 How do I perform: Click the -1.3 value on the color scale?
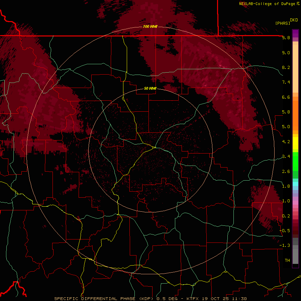[285, 245]
